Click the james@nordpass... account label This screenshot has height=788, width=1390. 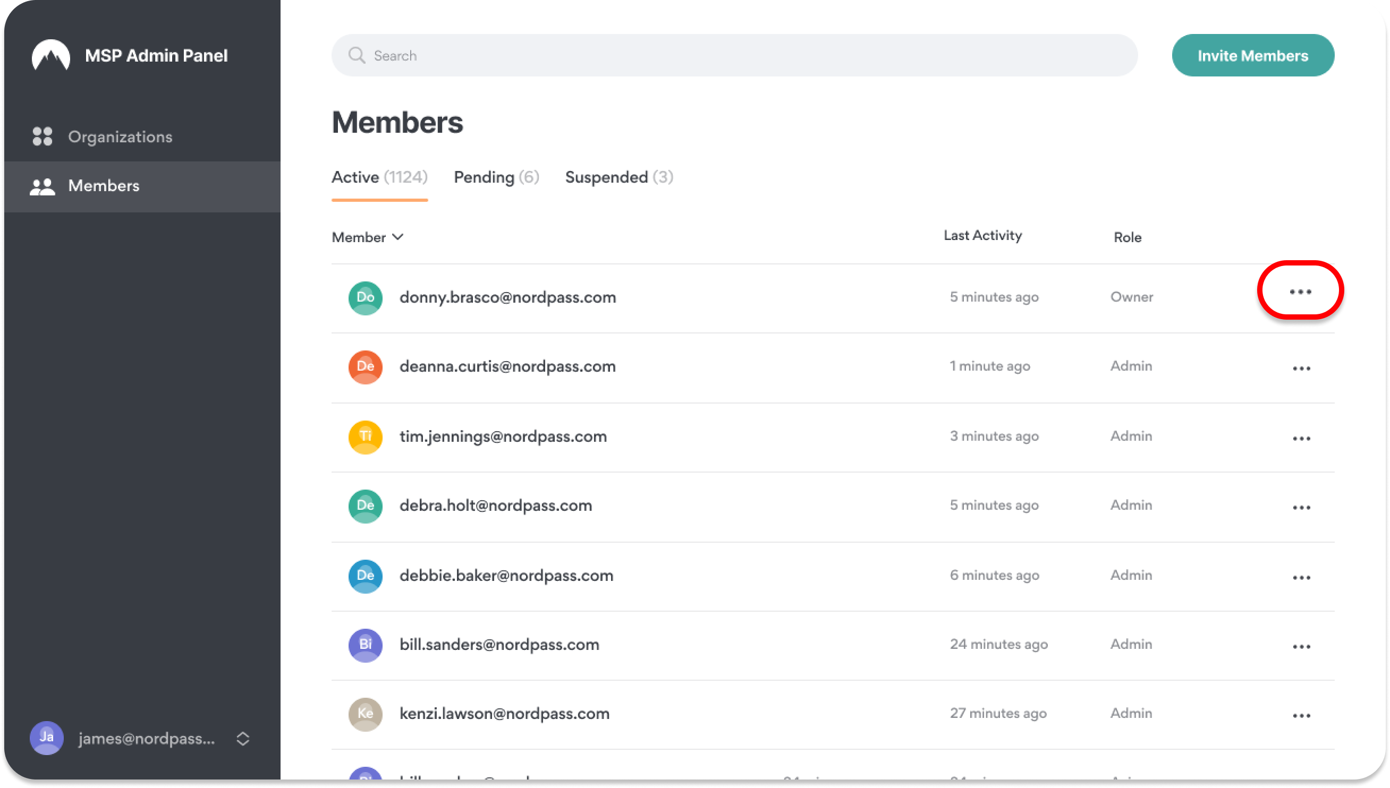[x=147, y=739]
